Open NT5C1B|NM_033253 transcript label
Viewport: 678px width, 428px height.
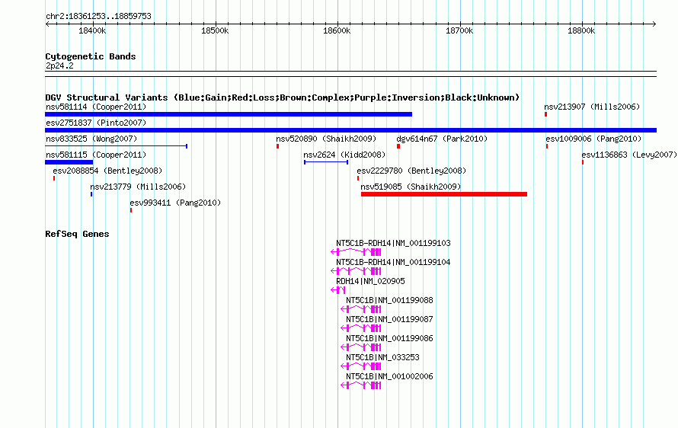382,357
